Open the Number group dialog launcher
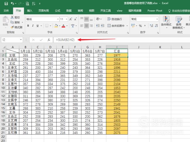Image resolution: width=190 pixels, height=142 pixels. point(158,33)
